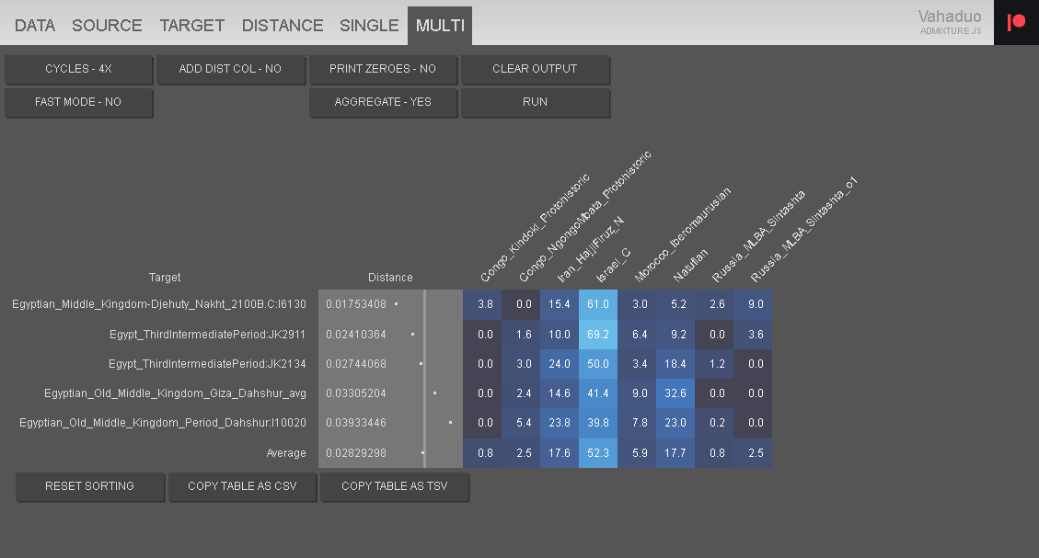The width and height of the screenshot is (1039, 558).
Task: Click the 5.9 cell in Average row
Action: (x=637, y=453)
